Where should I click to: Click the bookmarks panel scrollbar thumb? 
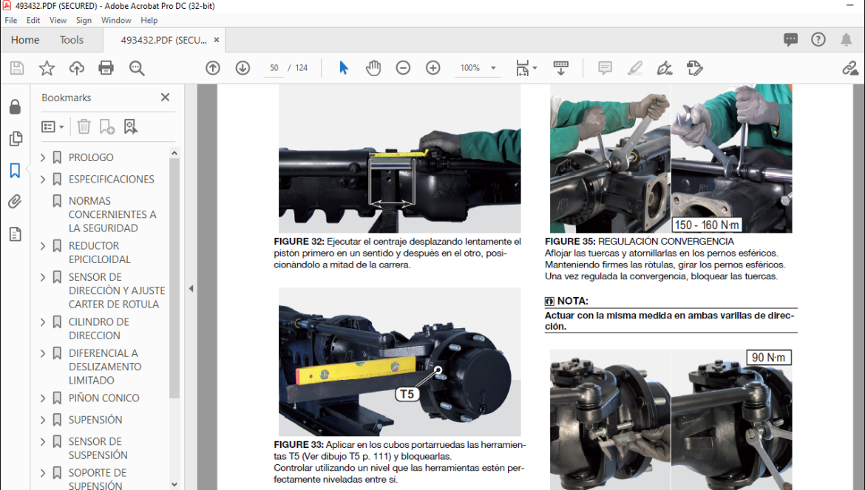point(174,279)
